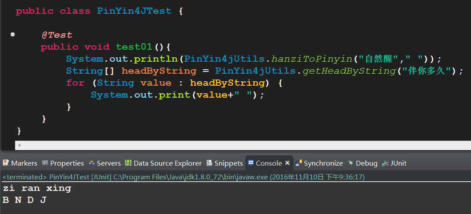Open the Synchronize tab
The height and width of the screenshot is (214, 471).
tap(319, 163)
